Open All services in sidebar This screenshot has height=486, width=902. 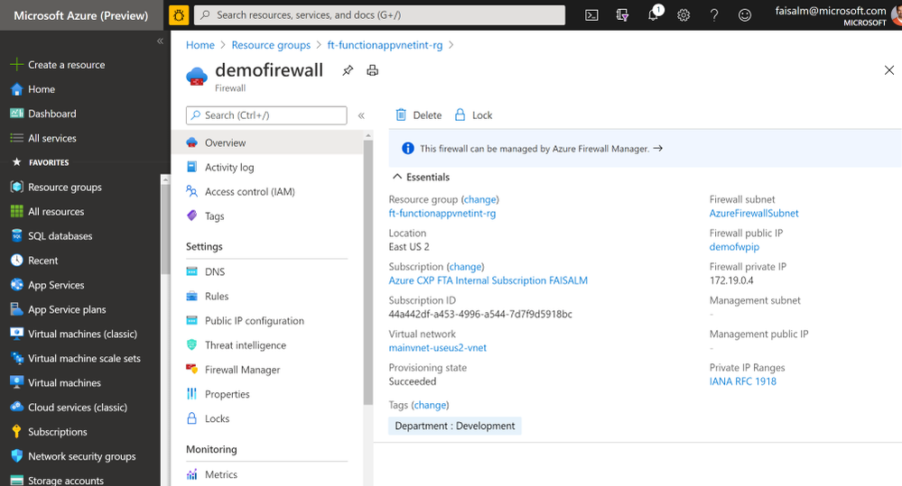click(51, 138)
